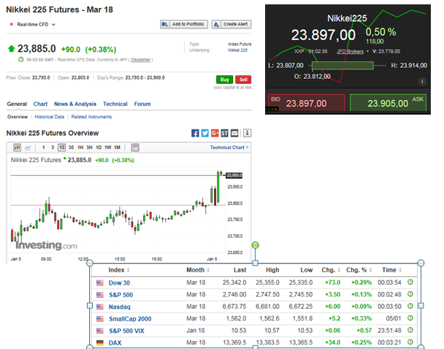Select Overview sub-tab
This screenshot has width=444, height=349.
(18, 117)
